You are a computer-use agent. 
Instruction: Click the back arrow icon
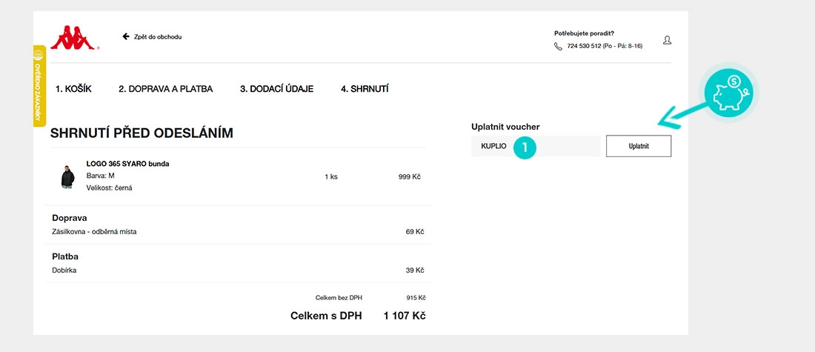pyautogui.click(x=126, y=36)
